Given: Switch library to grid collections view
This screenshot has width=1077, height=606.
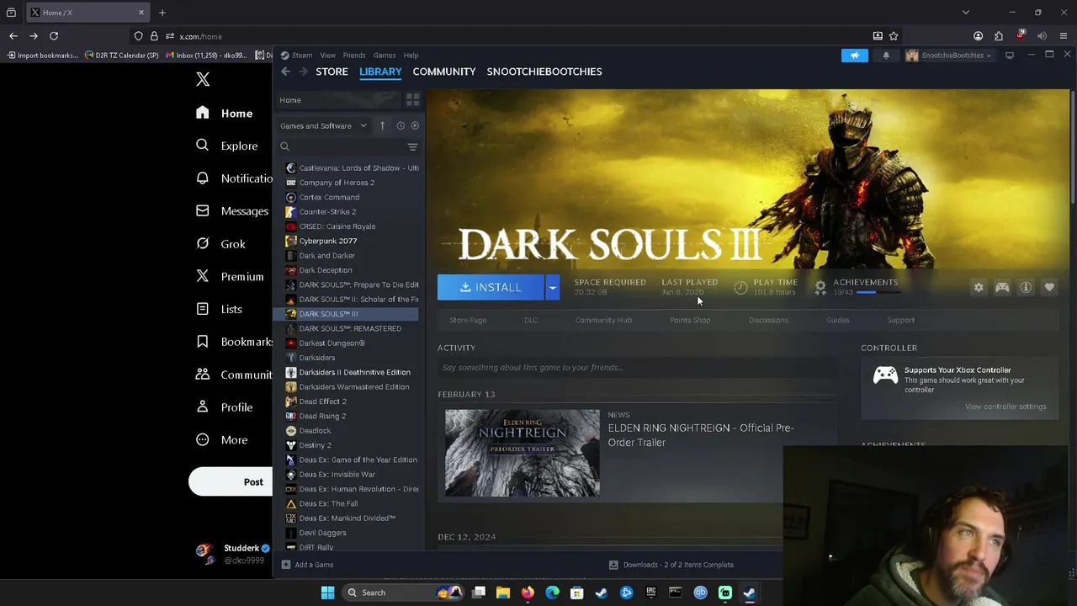Looking at the screenshot, I should [x=412, y=100].
